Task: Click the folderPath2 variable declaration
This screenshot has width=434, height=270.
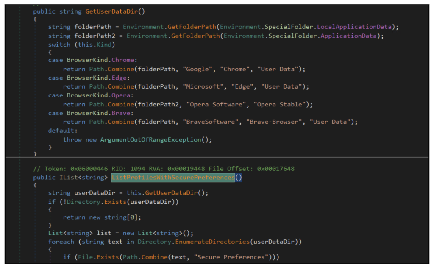Action: click(95, 36)
